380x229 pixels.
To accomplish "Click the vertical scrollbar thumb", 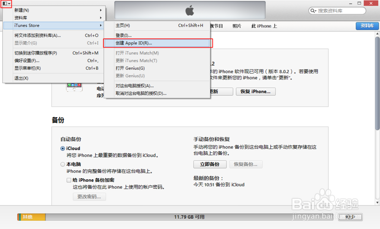I will (377, 83).
